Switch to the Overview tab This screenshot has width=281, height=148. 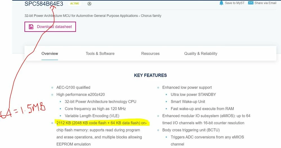coord(50,54)
